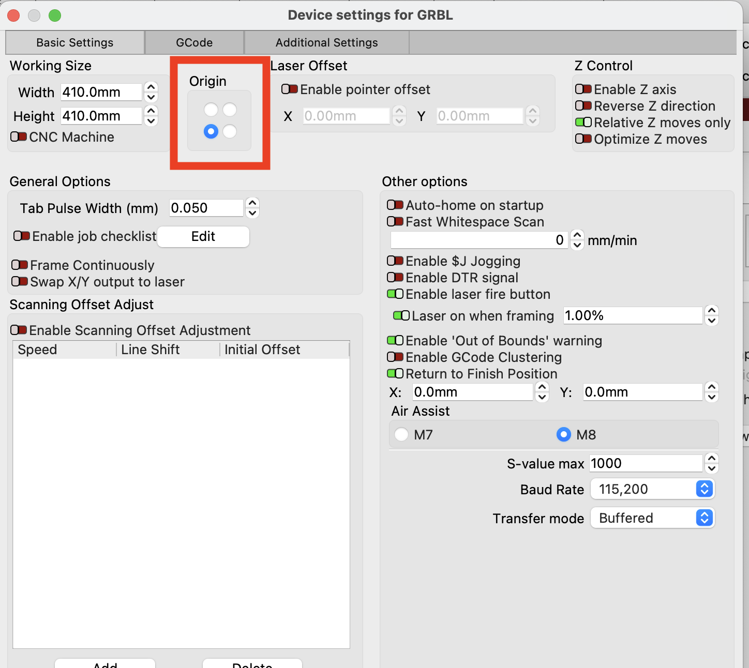Image resolution: width=749 pixels, height=668 pixels.
Task: Decrease finish position Y stepper
Action: [712, 397]
